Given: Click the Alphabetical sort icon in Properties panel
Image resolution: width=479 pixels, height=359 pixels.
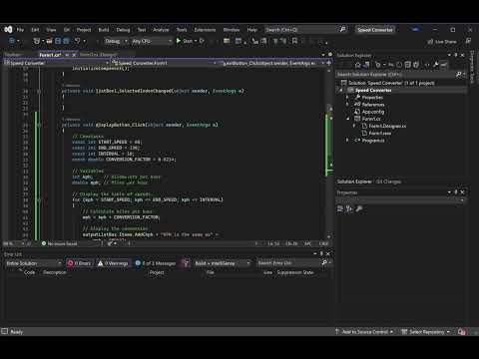Looking at the screenshot, I should pos(349,208).
